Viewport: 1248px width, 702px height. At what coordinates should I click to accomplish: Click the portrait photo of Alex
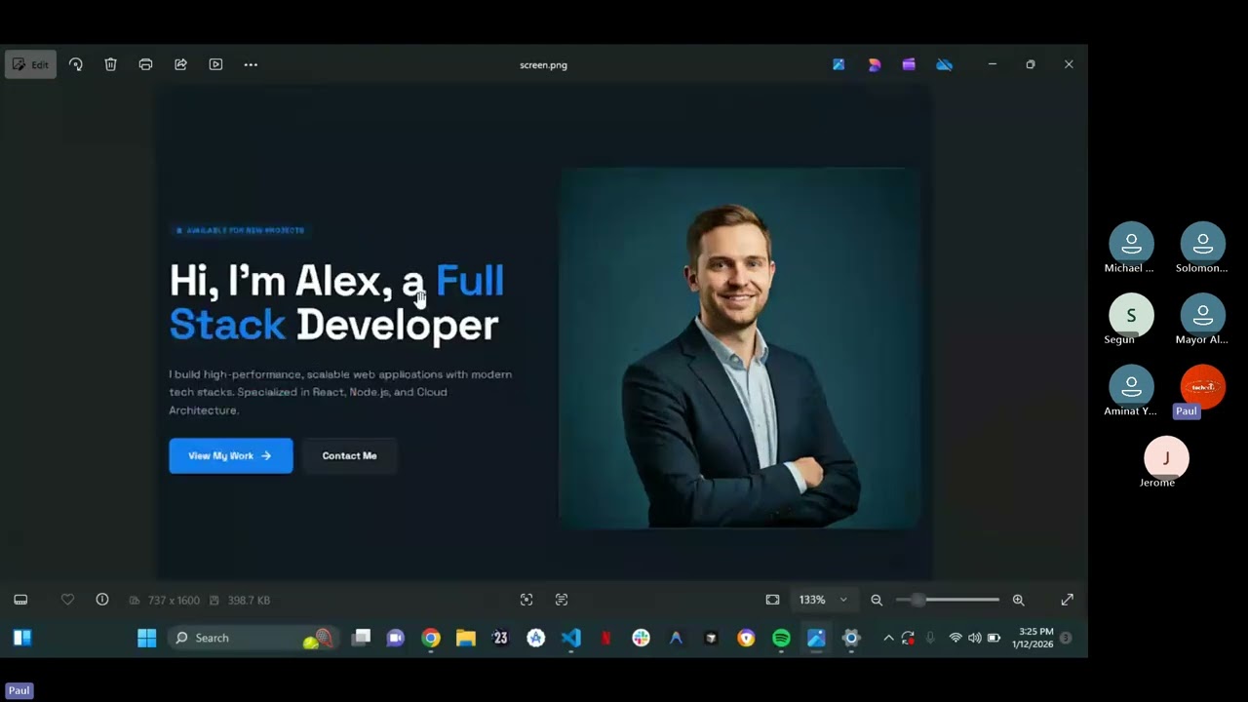tap(738, 348)
